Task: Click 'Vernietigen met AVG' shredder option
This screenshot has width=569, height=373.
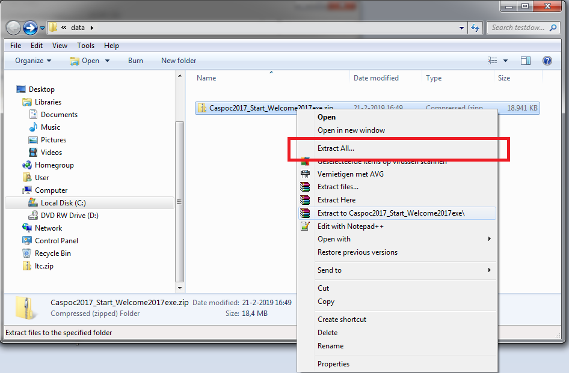Action: pyautogui.click(x=350, y=174)
